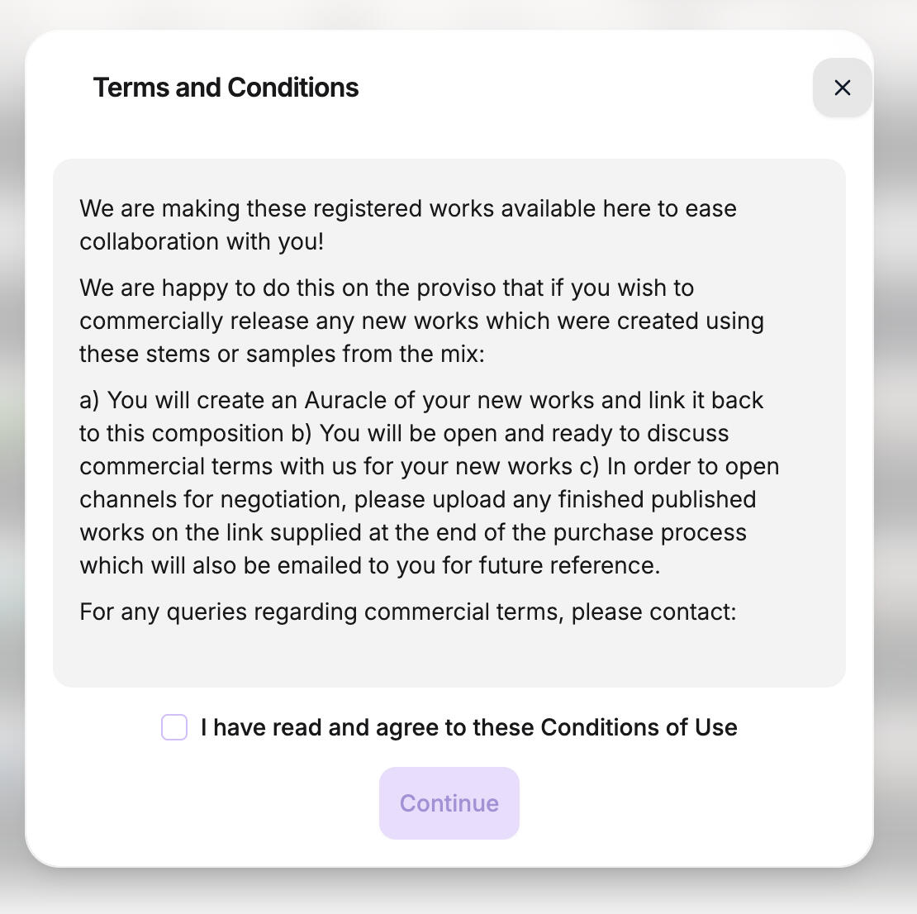Click the 'We are making these registered works' line
This screenshot has width=917, height=914.
click(408, 209)
